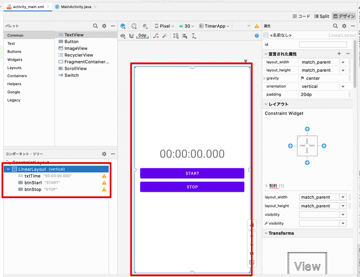The image size is (360, 277).
Task: Open the API level 30 dropdown
Action: (x=186, y=26)
